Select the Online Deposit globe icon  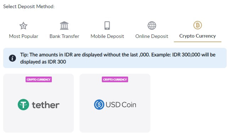click(152, 26)
